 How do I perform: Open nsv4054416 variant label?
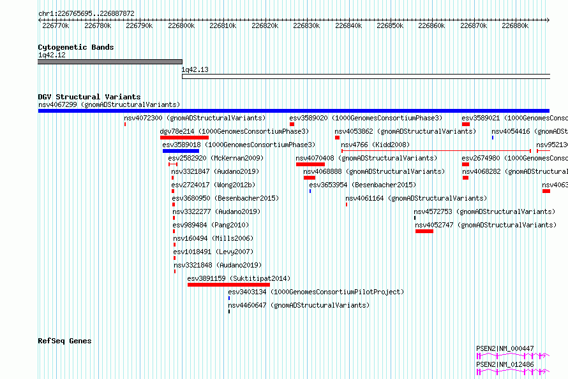530,131
